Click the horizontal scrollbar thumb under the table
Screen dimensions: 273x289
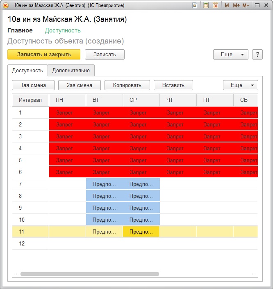pyautogui.click(x=90, y=274)
